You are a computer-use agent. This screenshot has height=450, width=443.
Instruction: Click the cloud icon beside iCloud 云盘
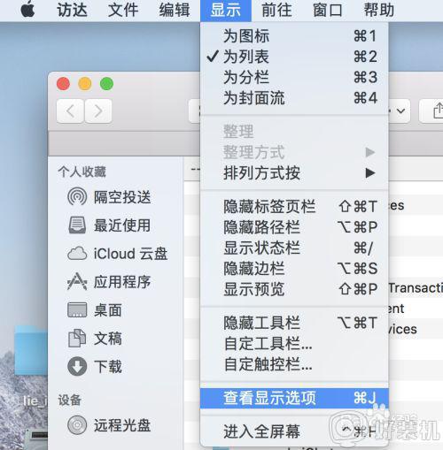pos(77,254)
